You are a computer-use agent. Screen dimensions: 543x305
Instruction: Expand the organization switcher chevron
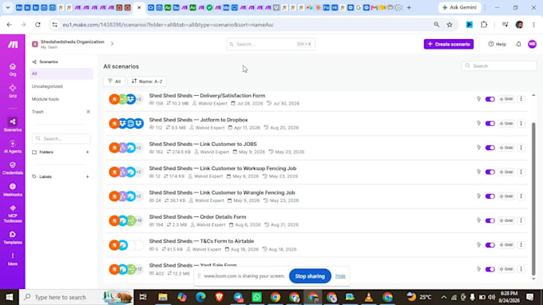[x=112, y=44]
